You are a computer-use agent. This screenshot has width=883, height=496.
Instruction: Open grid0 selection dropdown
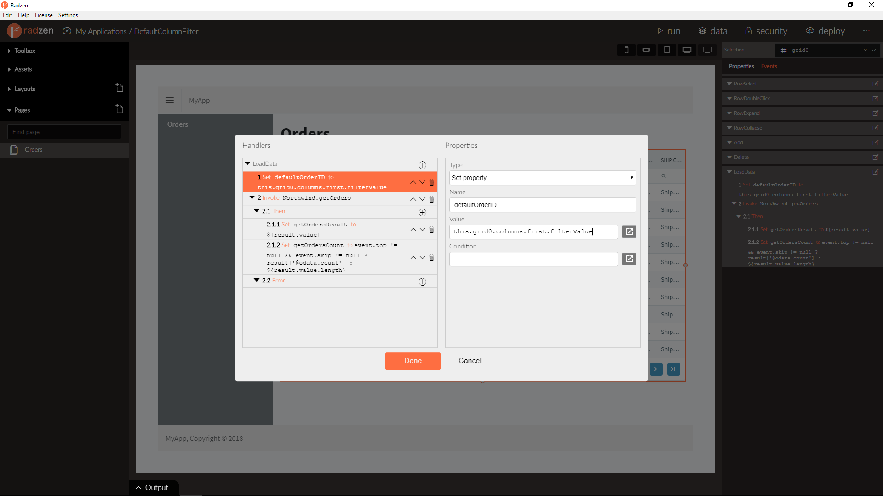tap(874, 50)
